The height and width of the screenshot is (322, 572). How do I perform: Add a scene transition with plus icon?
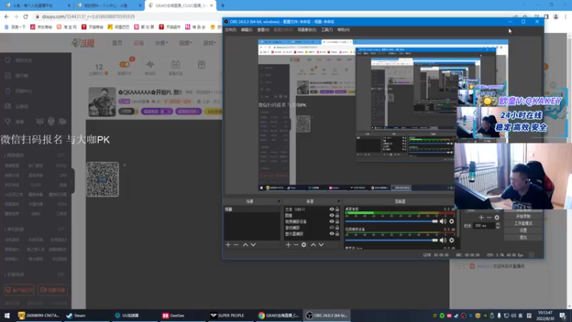click(x=481, y=218)
